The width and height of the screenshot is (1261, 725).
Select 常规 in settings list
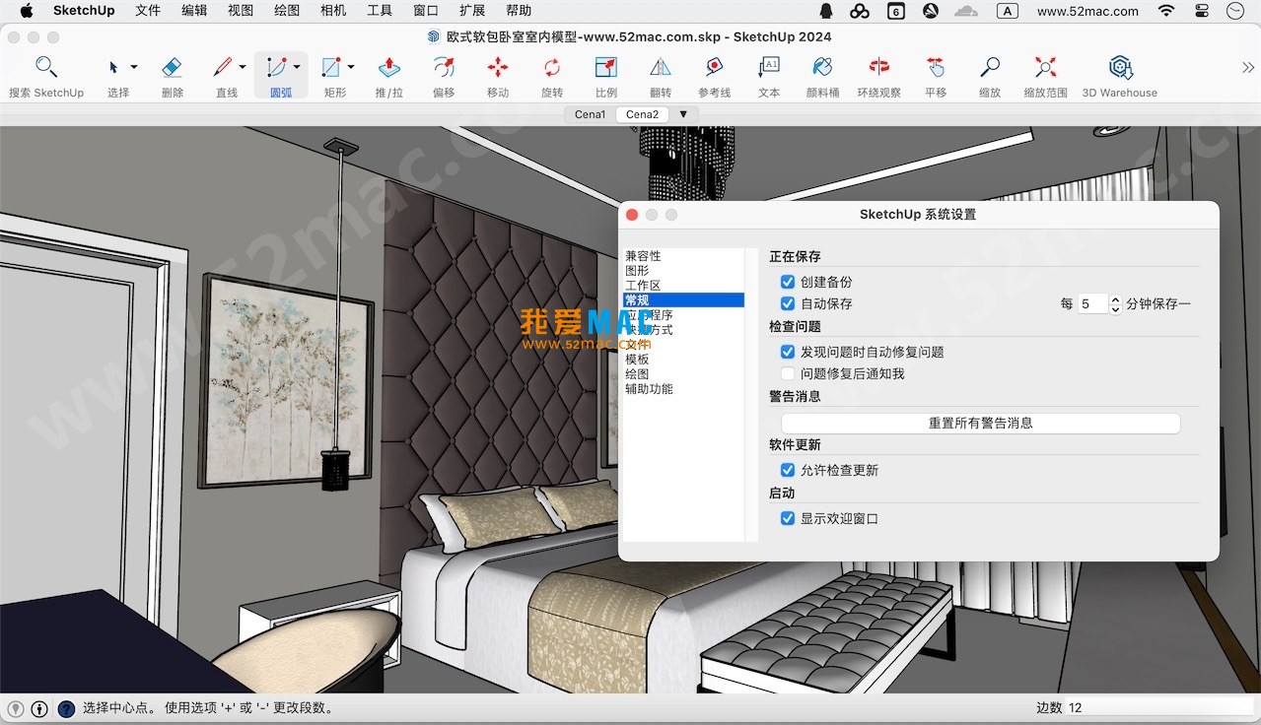pyautogui.click(x=684, y=300)
